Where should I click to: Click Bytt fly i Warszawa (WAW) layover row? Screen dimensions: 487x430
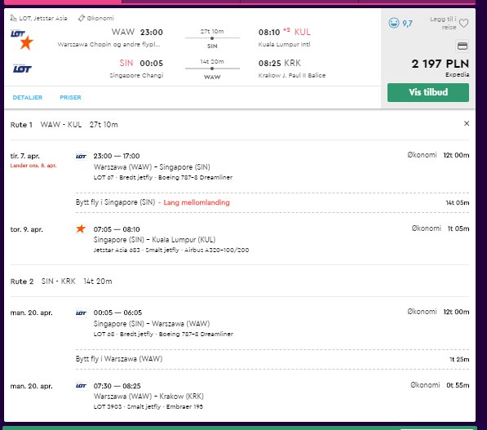(272, 359)
